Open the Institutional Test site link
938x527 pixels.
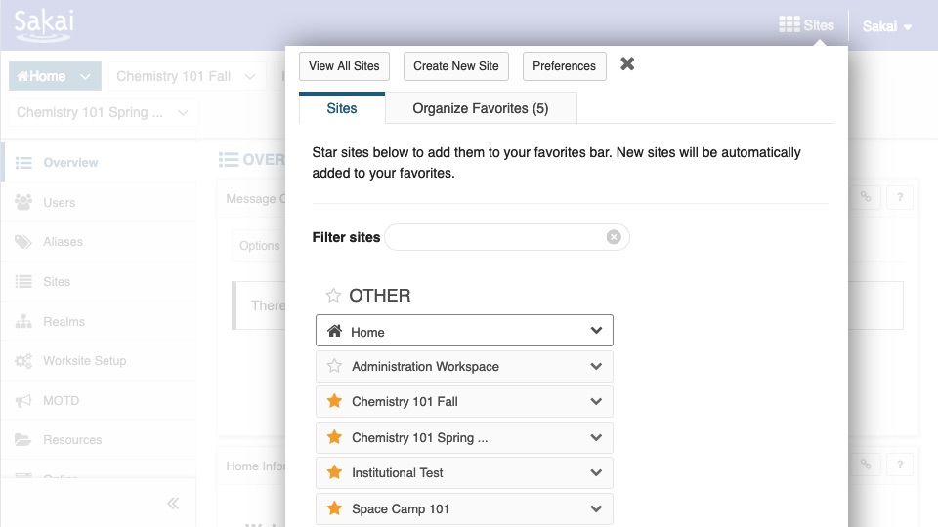[398, 472]
